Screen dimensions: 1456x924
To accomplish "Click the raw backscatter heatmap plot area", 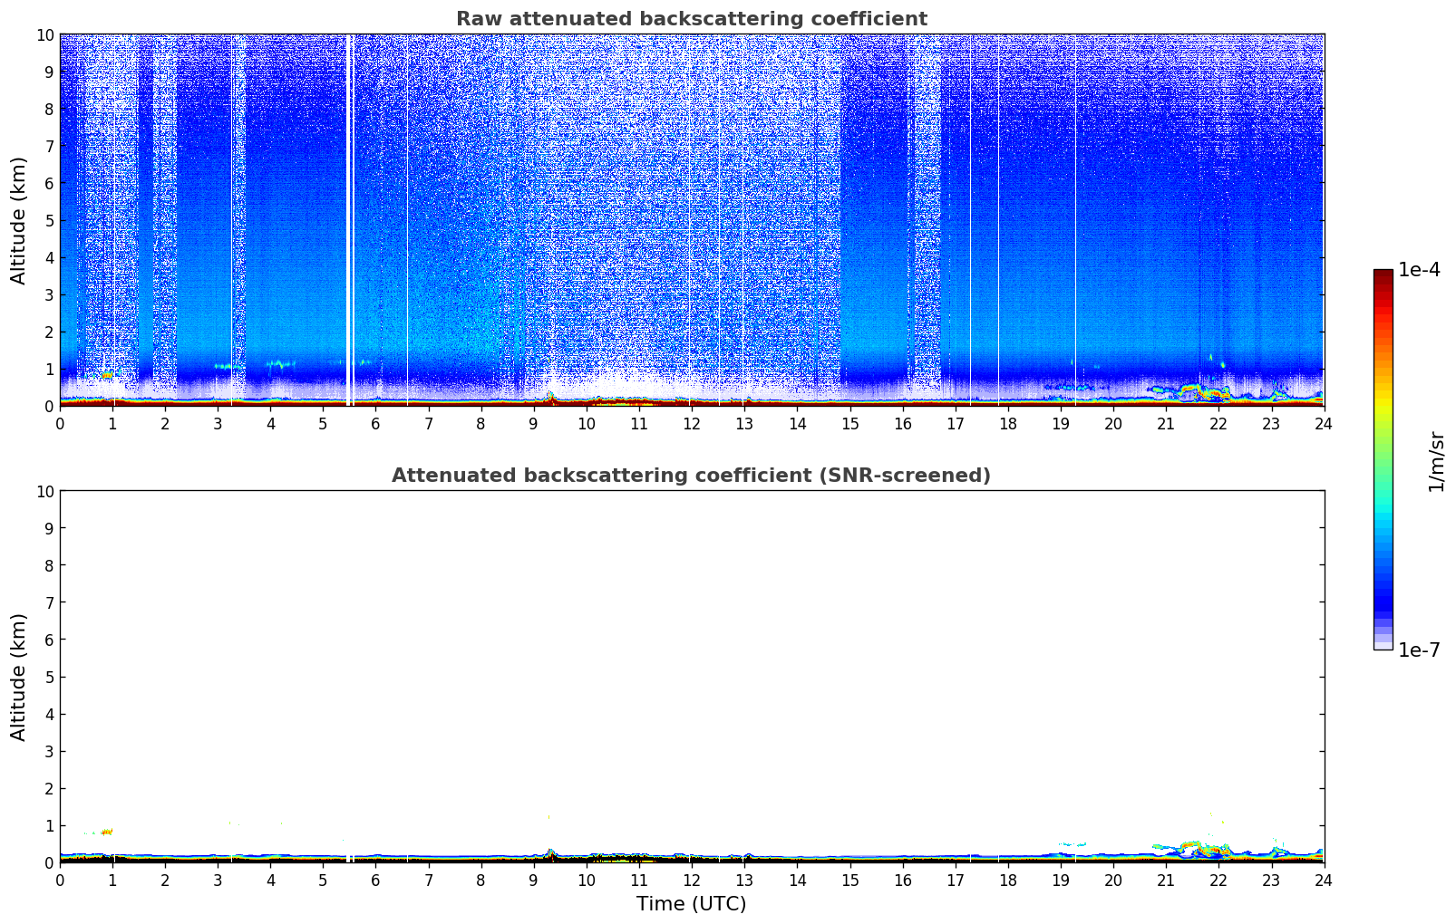I will [x=692, y=220].
